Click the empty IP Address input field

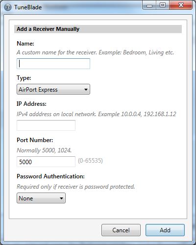[46, 125]
